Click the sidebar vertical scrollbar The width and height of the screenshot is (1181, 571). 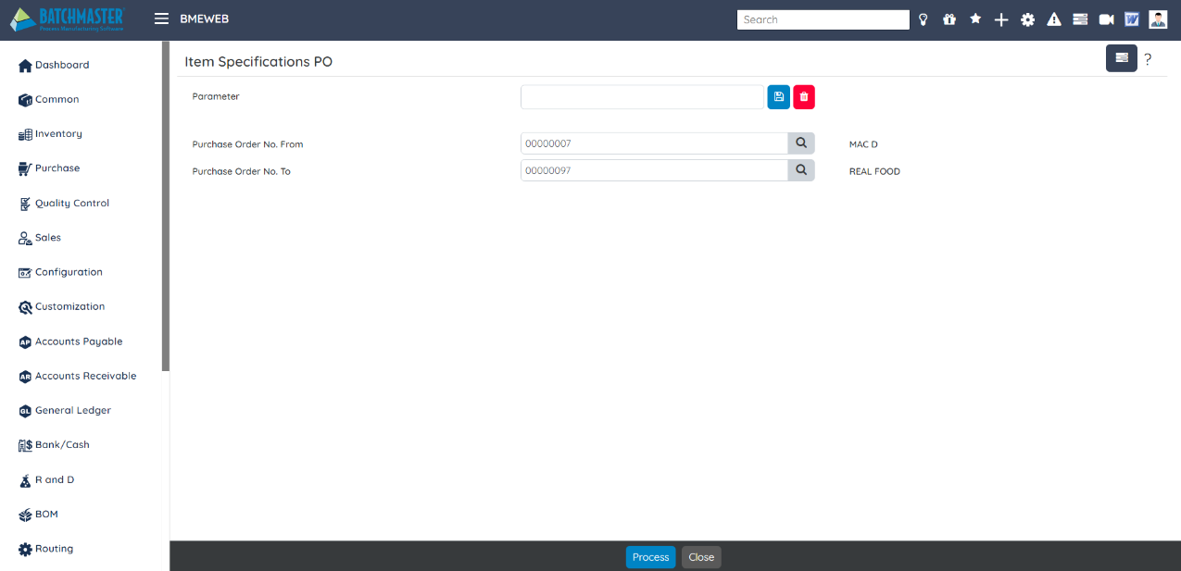pos(166,205)
